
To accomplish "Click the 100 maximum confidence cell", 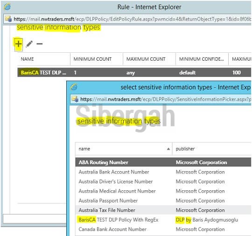I will (237, 73).
